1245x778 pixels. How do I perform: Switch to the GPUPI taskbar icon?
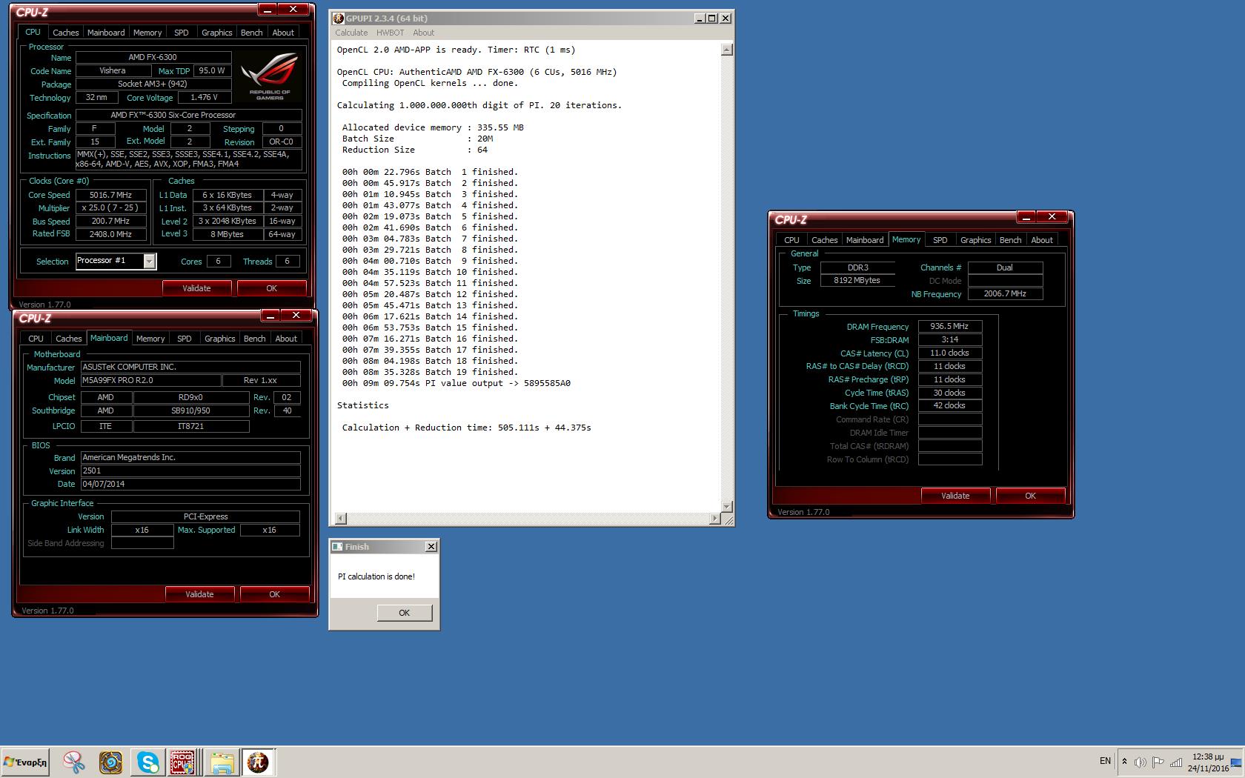(258, 762)
